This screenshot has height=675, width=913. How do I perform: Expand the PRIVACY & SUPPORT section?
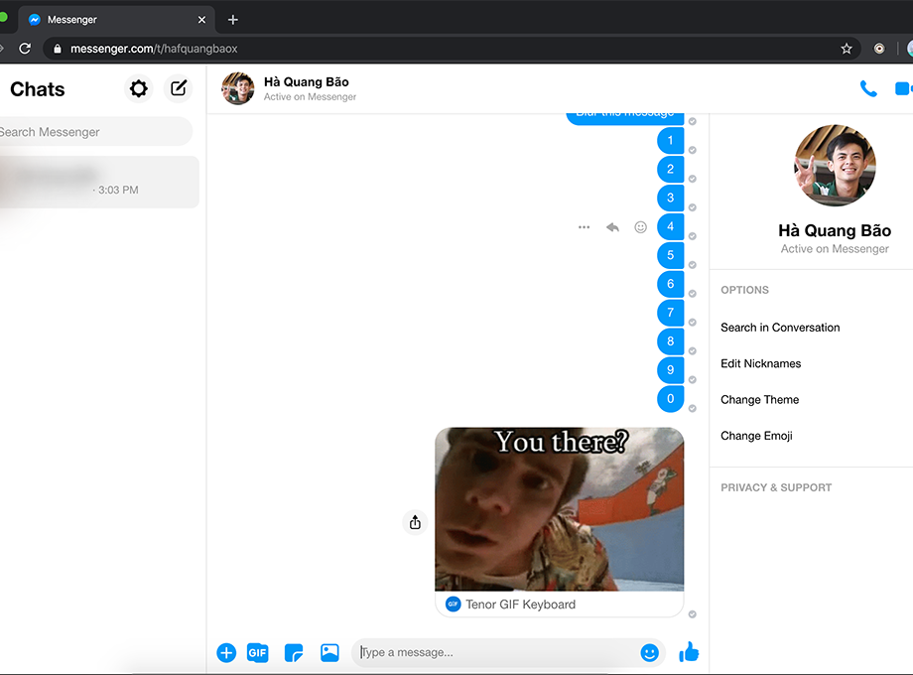776,487
